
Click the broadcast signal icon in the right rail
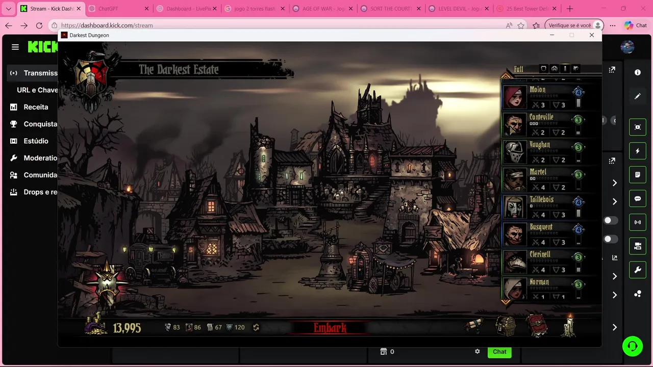[x=637, y=222]
